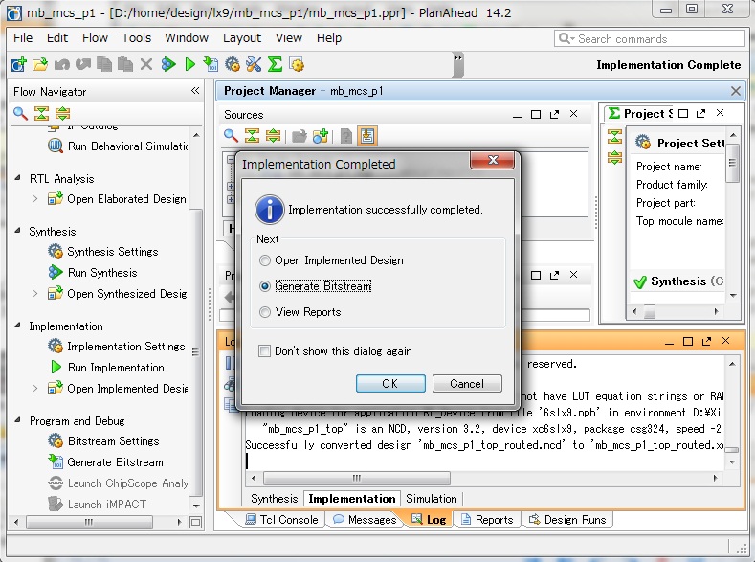The width and height of the screenshot is (755, 562).
Task: Float the Sources panel
Action: click(555, 114)
